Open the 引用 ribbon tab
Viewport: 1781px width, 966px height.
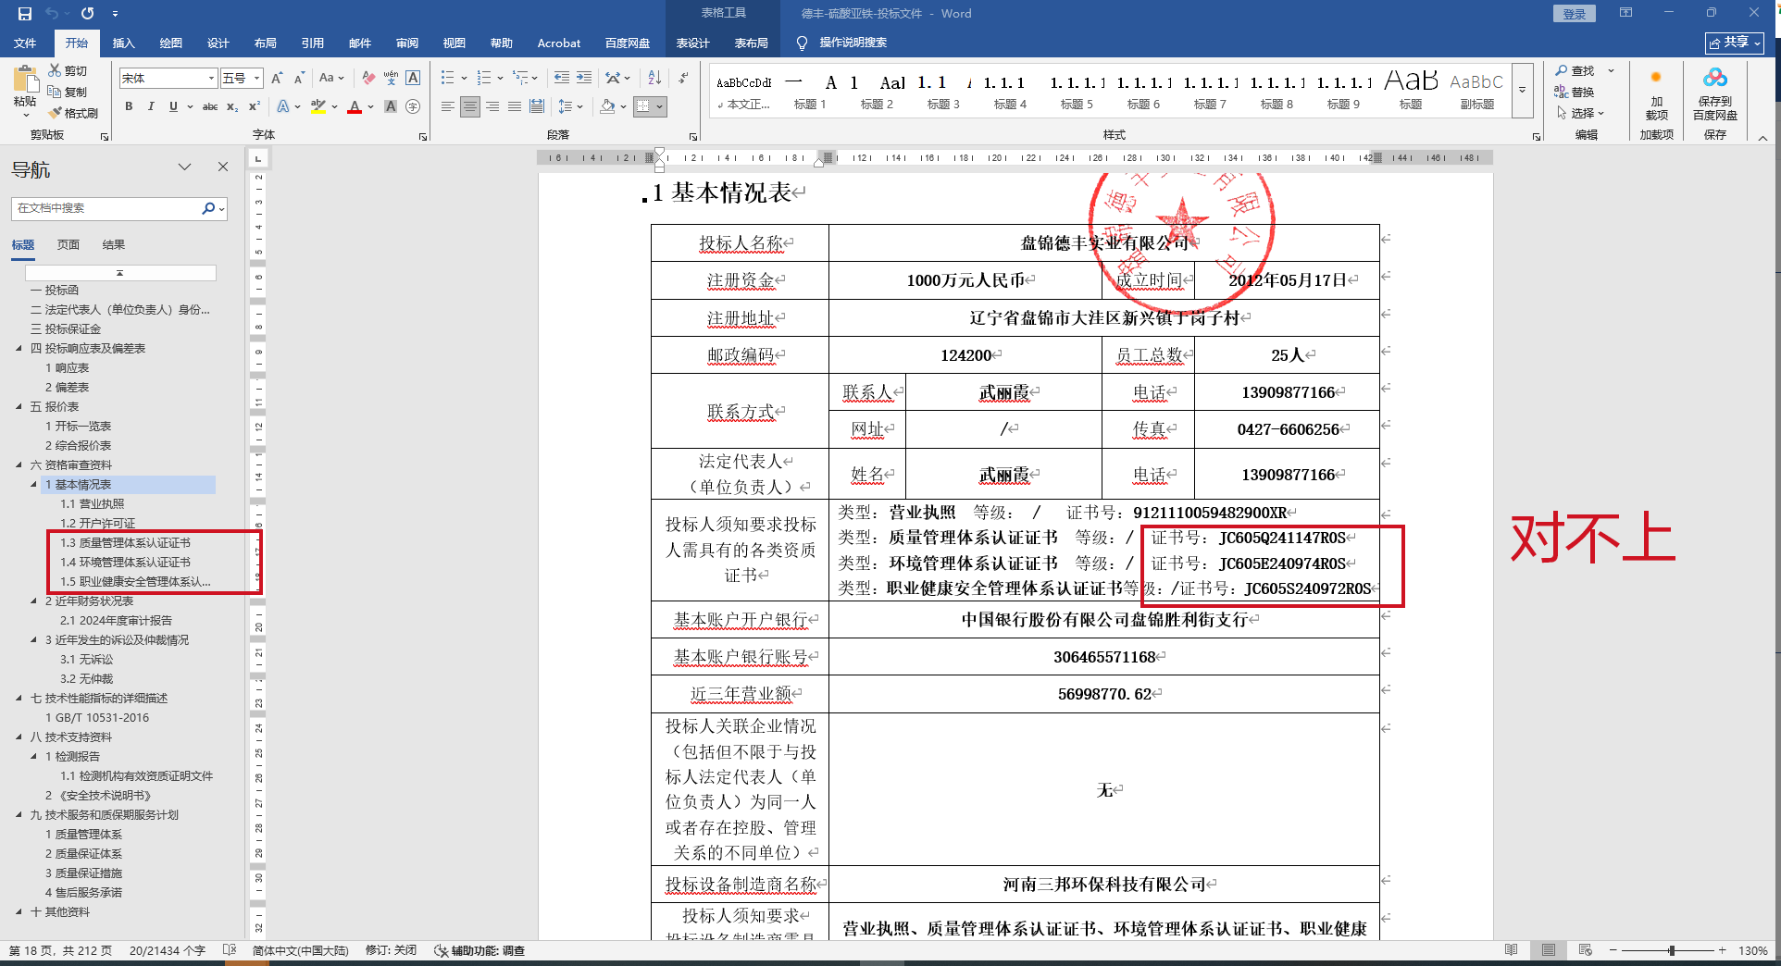tap(313, 43)
